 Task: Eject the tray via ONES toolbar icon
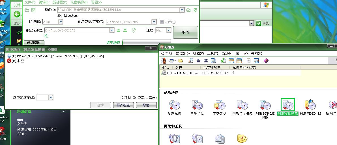click(198, 61)
